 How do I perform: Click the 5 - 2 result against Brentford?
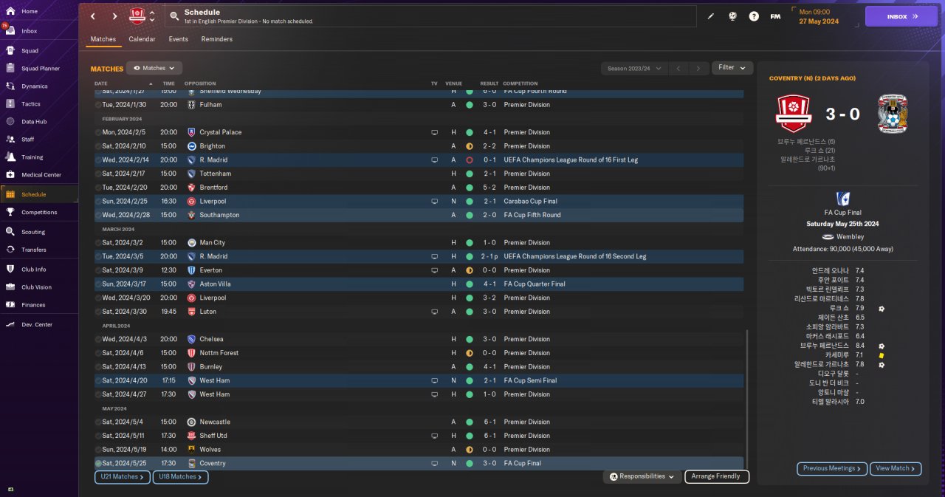tap(489, 188)
